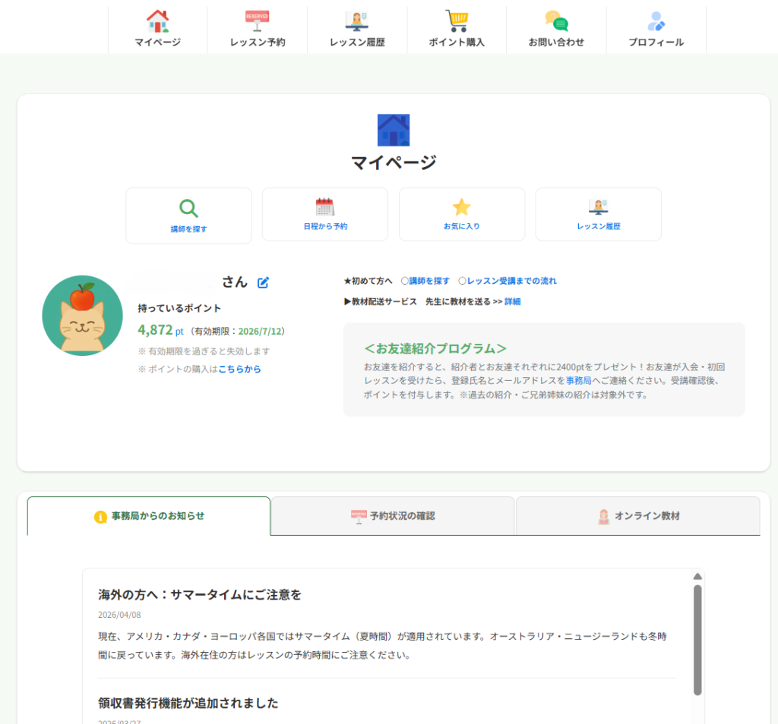Click the 講師を探す magnifier button
Viewport: 778px width, 724px height.
click(x=188, y=216)
